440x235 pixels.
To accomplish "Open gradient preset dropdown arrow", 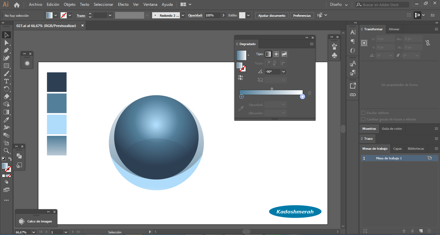I will pos(248,55).
